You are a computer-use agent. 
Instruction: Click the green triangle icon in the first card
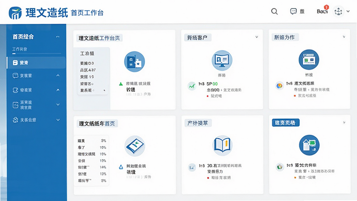121,84
